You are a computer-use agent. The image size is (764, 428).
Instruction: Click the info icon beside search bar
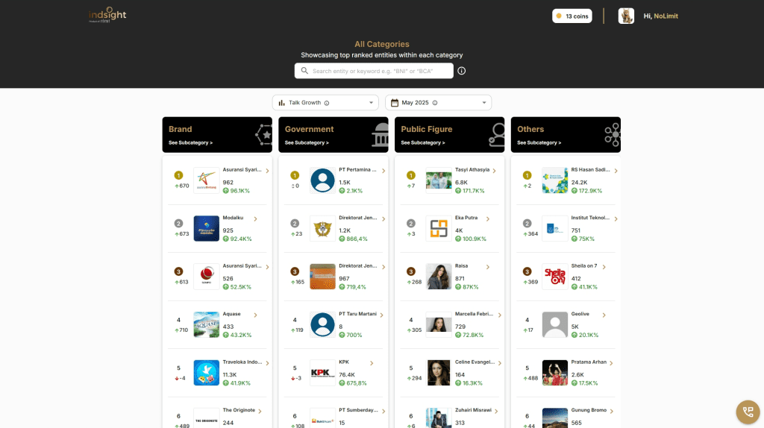(x=461, y=71)
